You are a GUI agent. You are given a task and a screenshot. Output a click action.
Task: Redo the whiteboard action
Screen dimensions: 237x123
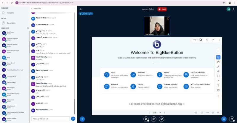click(213, 40)
